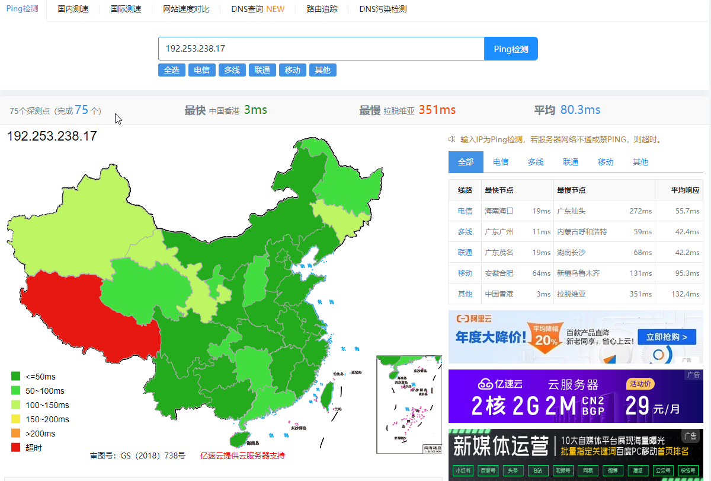
Task: Click the B站 badge icon
Action: point(537,470)
